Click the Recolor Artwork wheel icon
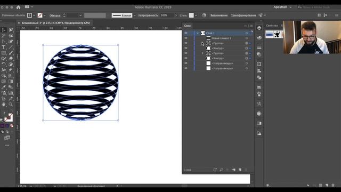Viewport: 341px width, 192px height. pyautogui.click(x=204, y=15)
